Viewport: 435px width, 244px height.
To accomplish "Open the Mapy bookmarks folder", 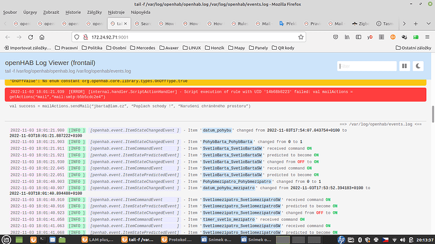I will [x=236, y=48].
